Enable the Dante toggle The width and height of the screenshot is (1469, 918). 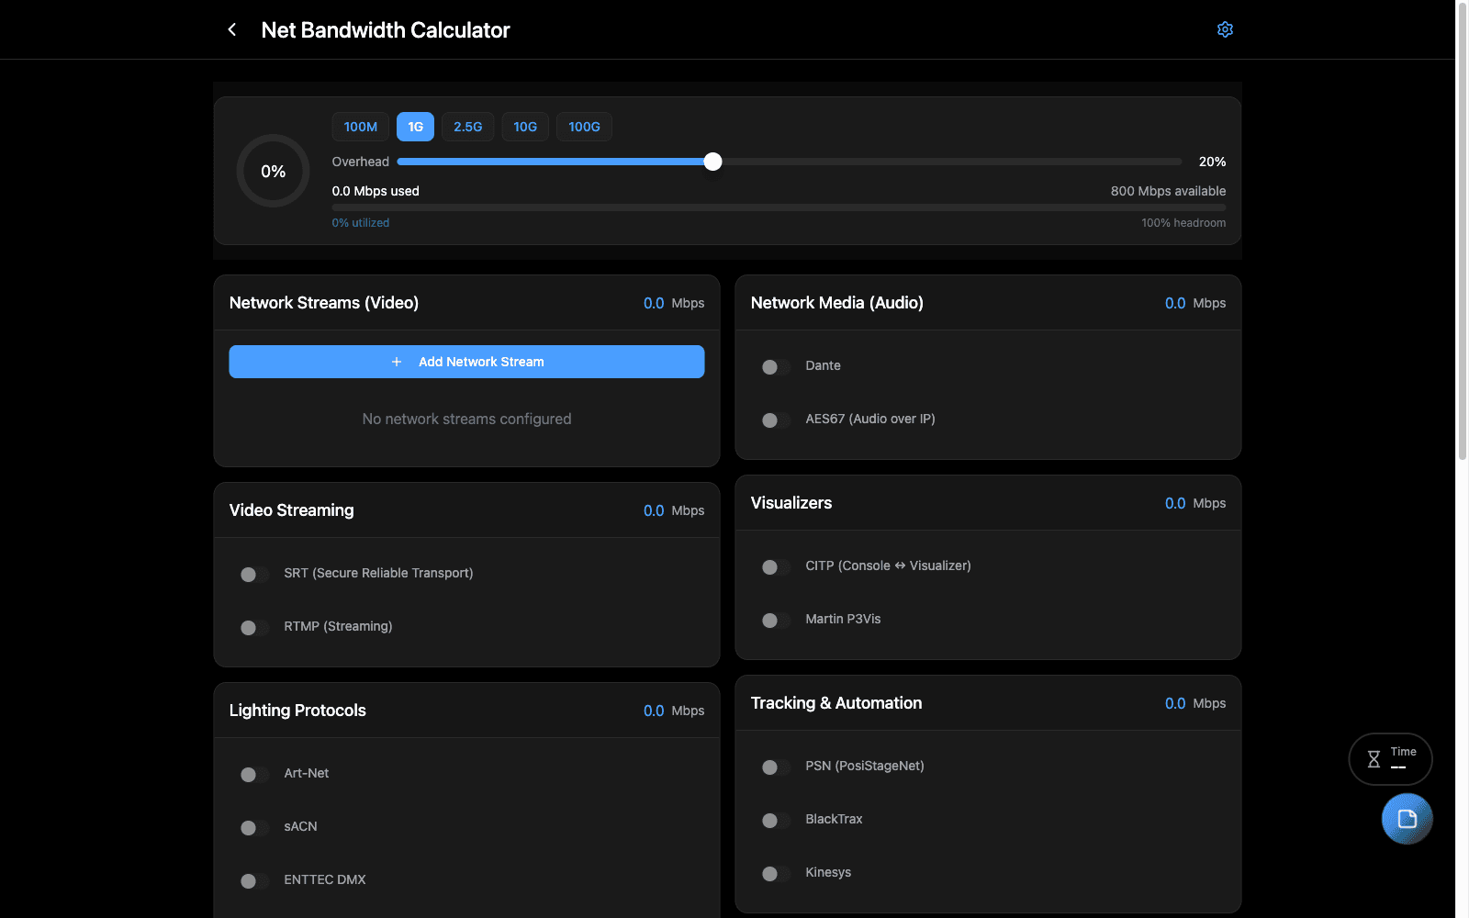[x=776, y=367]
